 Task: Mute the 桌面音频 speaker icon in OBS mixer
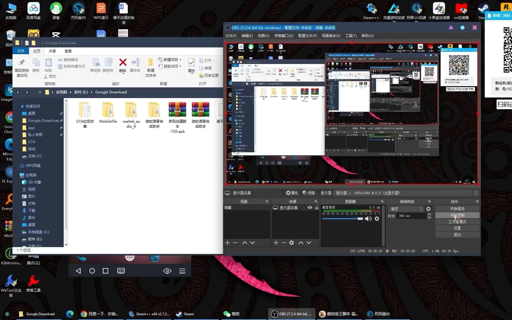pyautogui.click(x=368, y=219)
